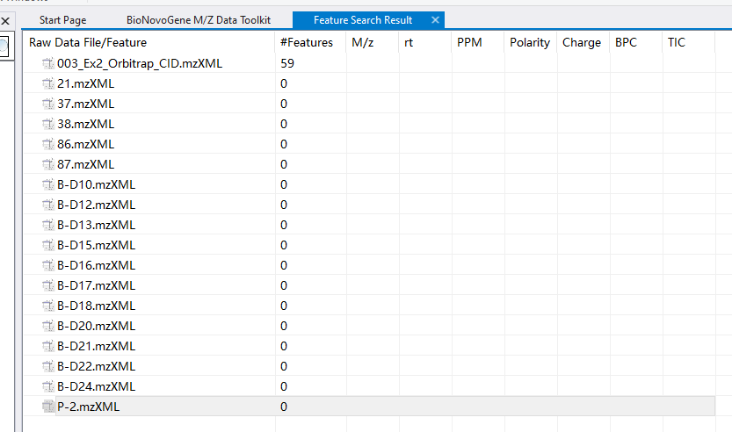
Task: Select the B-D21.mzXML file name
Action: pos(96,346)
